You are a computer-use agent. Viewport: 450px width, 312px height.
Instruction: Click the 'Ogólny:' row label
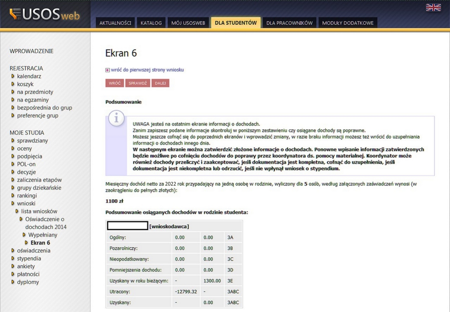[x=118, y=237]
